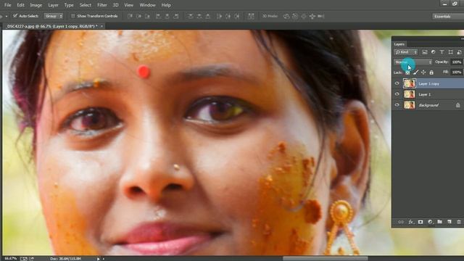The width and height of the screenshot is (464, 261).
Task: Add a layer mask icon
Action: coord(420,222)
